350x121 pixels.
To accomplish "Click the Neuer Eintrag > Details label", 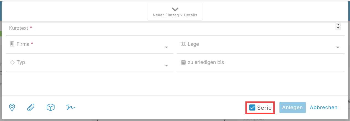I will (x=175, y=15).
